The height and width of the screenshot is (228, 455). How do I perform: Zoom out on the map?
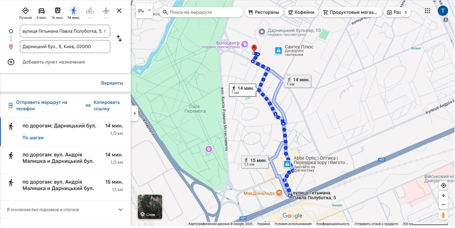443,204
